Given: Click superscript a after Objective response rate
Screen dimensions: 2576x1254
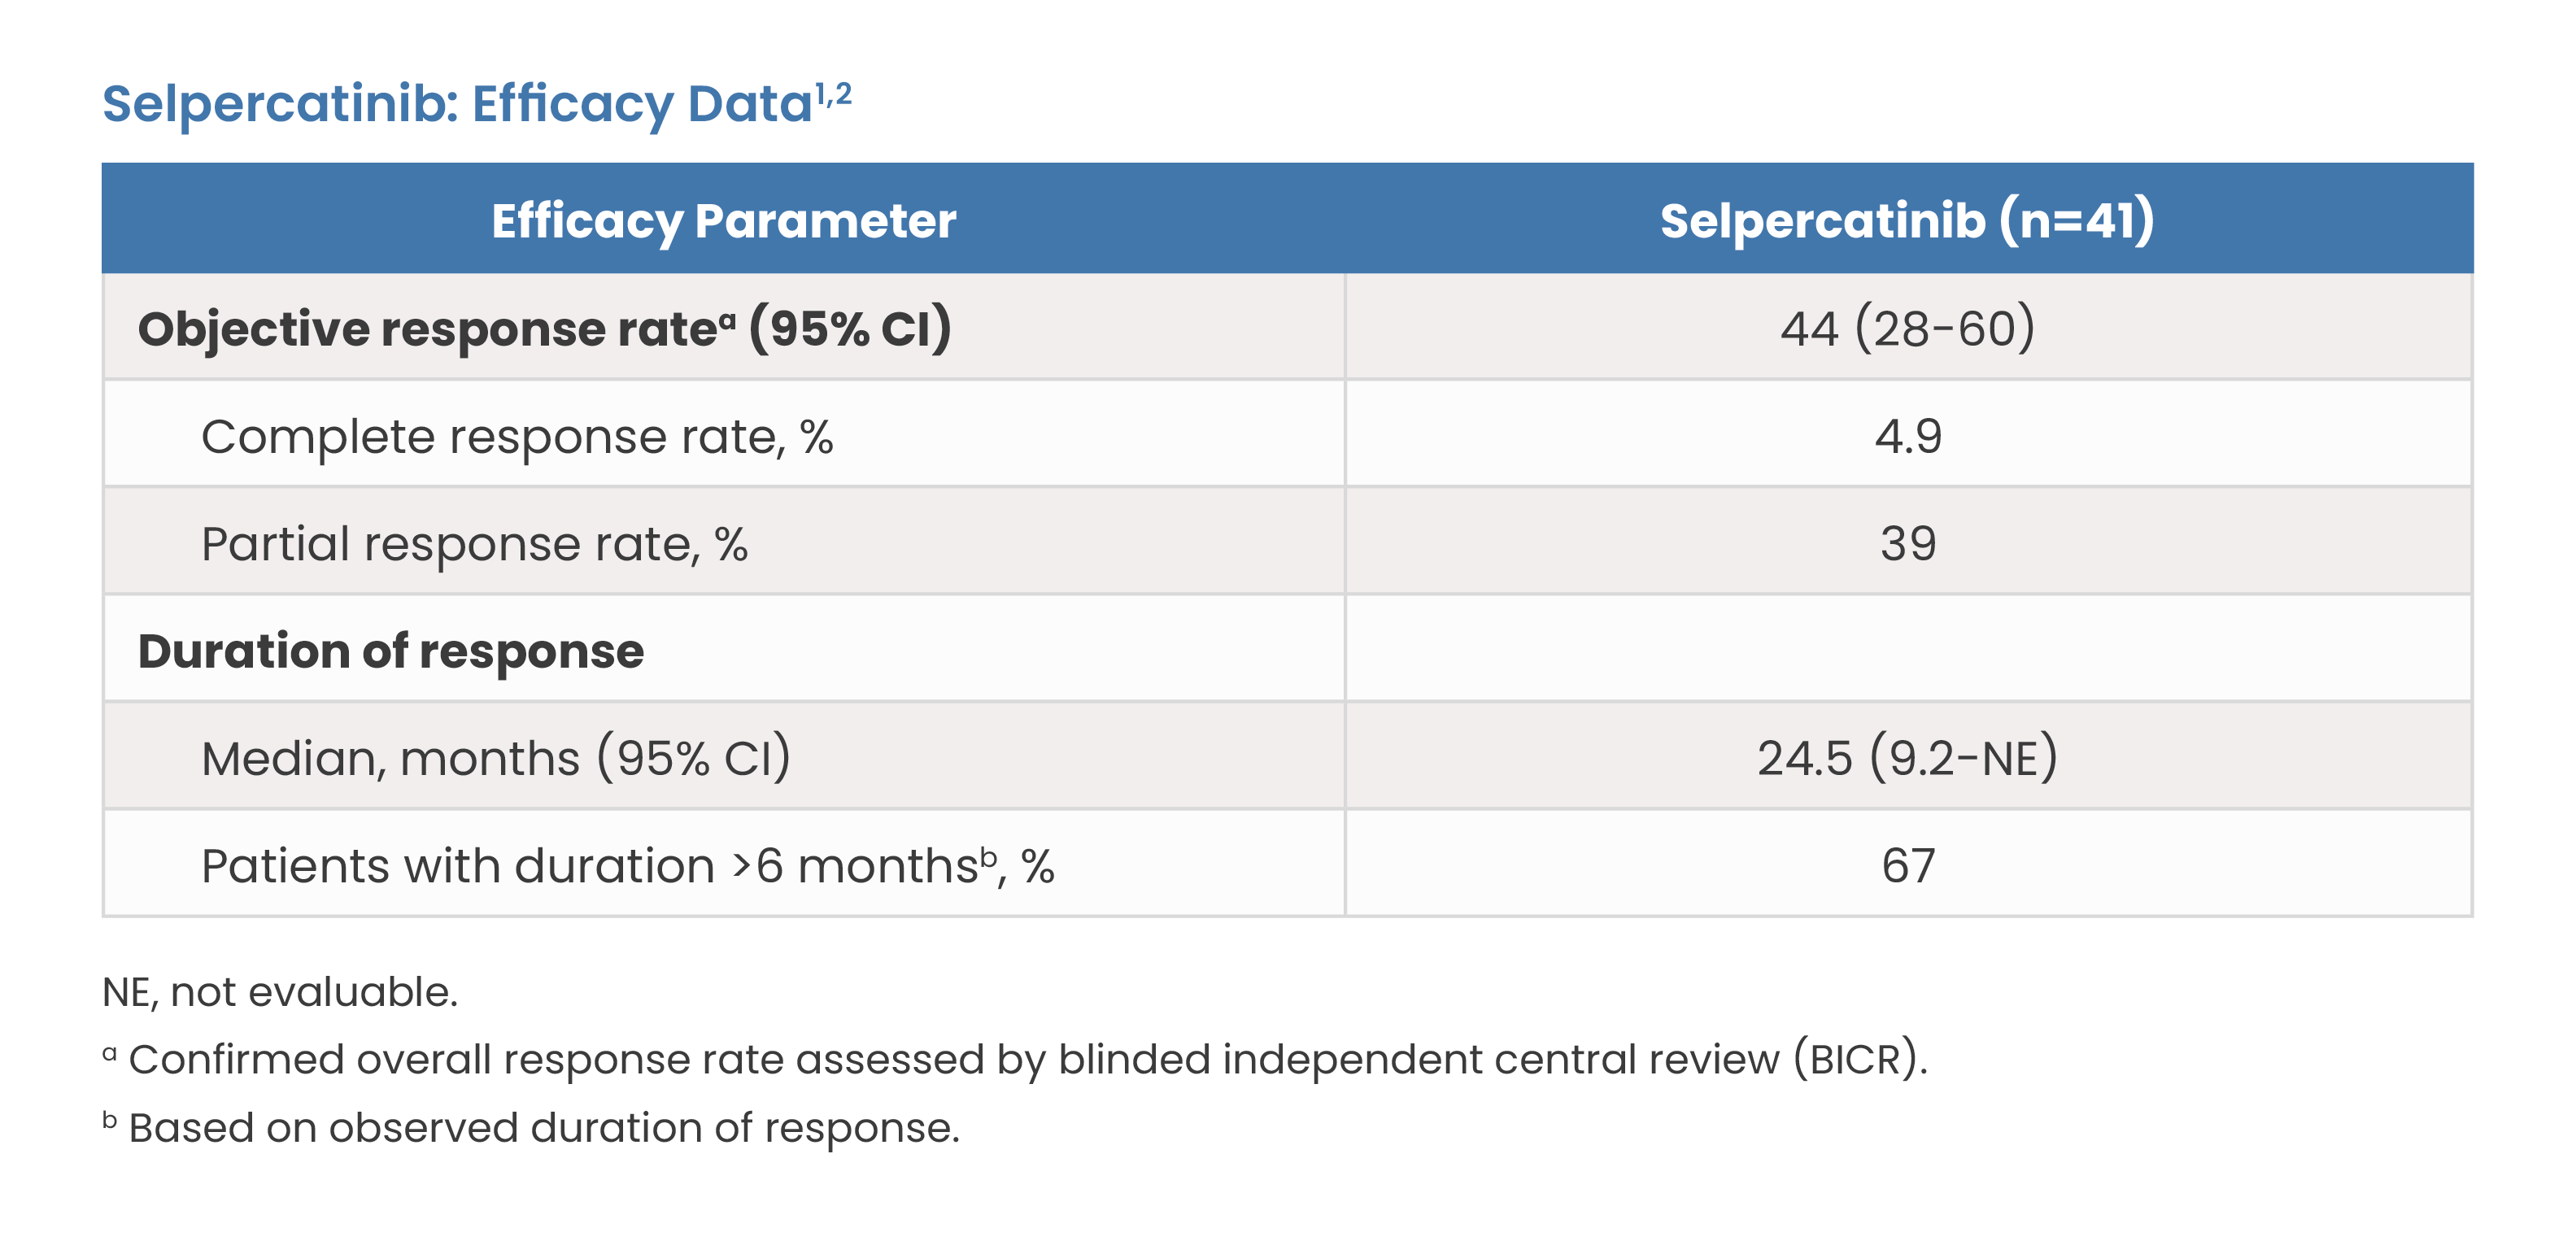Looking at the screenshot, I should coord(728,320).
